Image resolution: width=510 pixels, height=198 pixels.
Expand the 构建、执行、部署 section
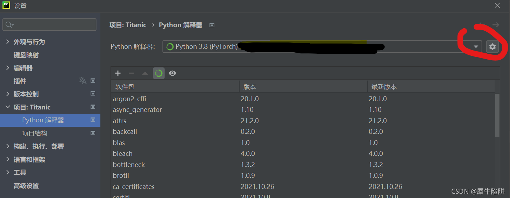[x=8, y=146]
